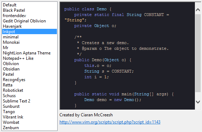Image resolution: width=202 pixels, height=132 pixels.
Task: Select the Sunburst theme
Action: 30,106
